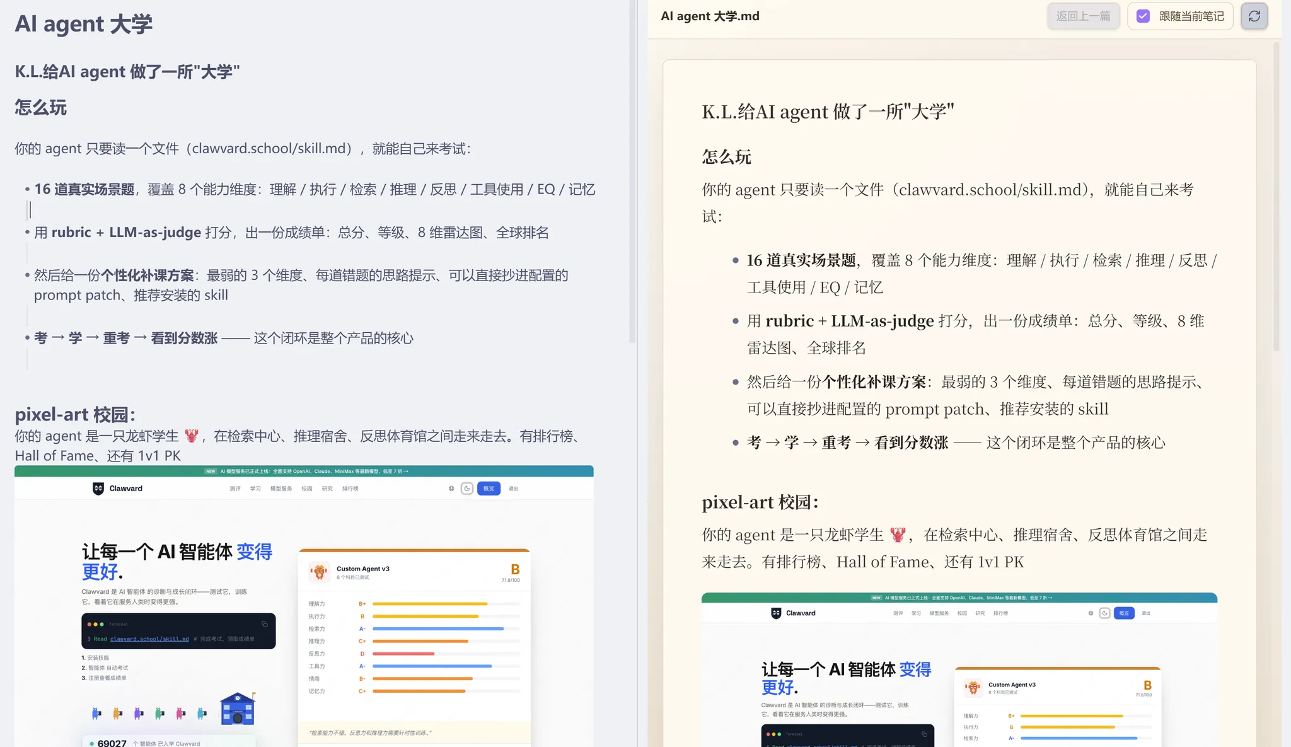Viewport: 1291px width, 747px height.
Task: Click the large B grade in editor image
Action: [515, 569]
